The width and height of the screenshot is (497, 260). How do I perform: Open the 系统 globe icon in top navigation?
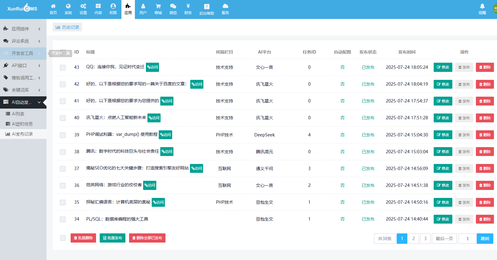(x=68, y=9)
